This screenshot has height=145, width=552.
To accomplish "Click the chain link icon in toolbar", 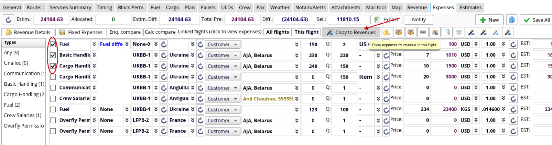I will tap(423, 32).
